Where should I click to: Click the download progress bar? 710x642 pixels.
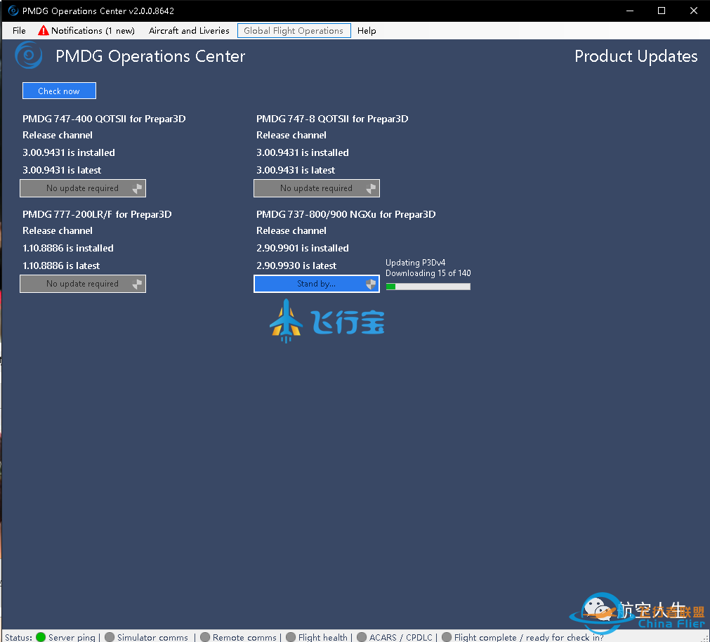point(428,287)
